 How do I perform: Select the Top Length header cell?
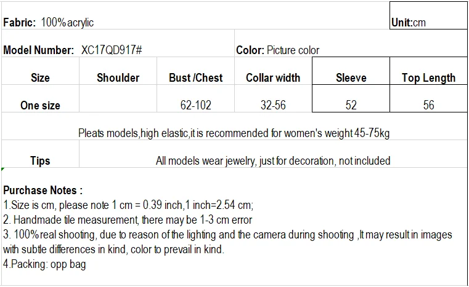(428, 71)
